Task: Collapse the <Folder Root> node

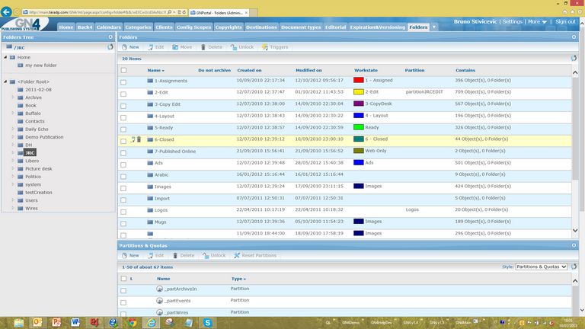Action: click(x=5, y=81)
